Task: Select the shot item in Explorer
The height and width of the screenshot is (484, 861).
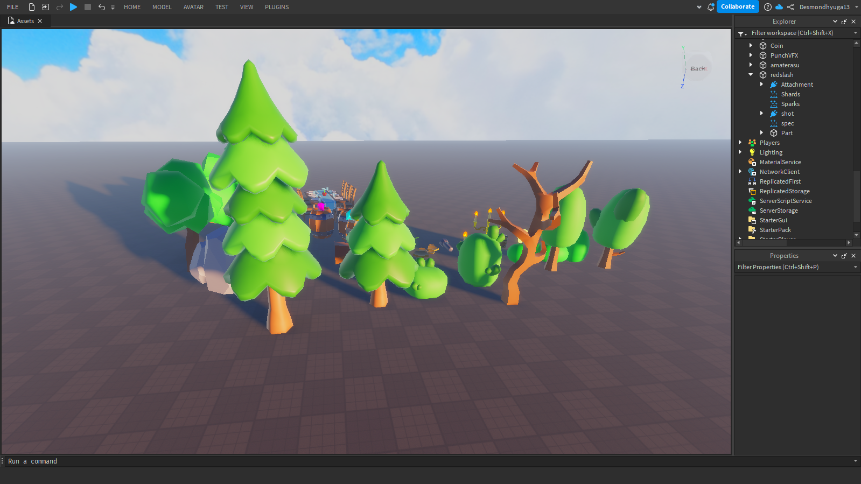Action: (787, 114)
